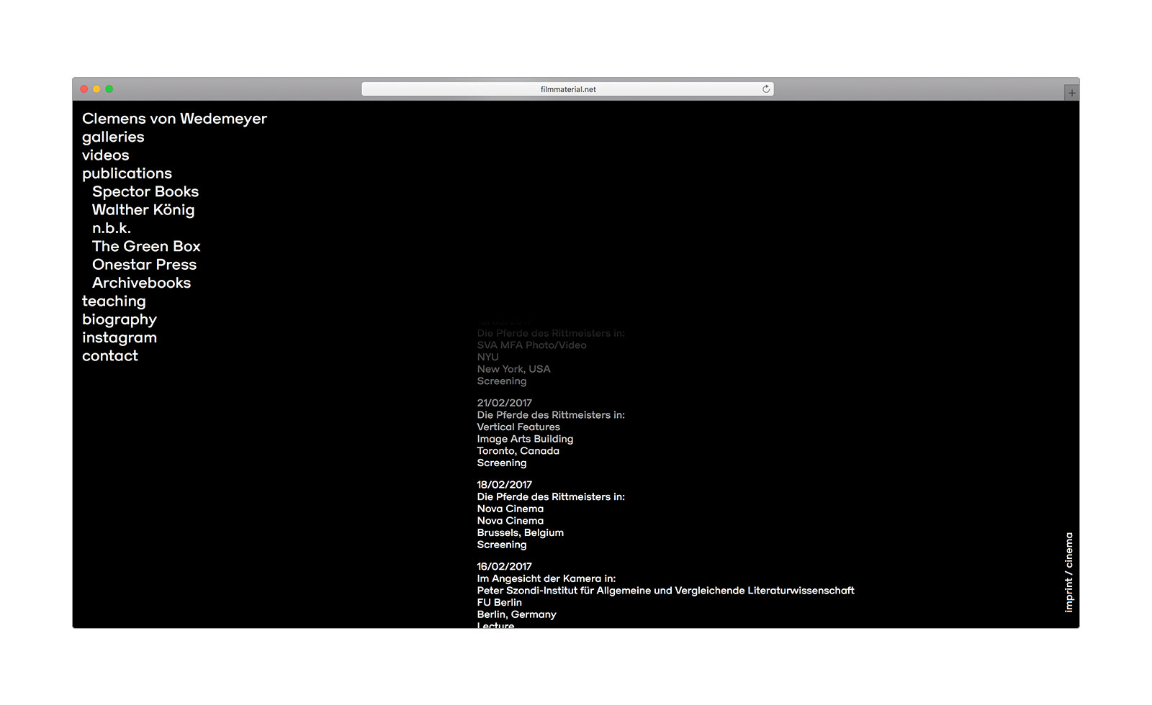1152x705 pixels.
Task: Click 'Brussels, Belgium' location text
Action: point(520,533)
